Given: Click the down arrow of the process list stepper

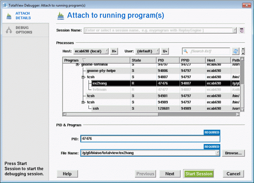Looking at the screenshot, I should click(x=243, y=53).
